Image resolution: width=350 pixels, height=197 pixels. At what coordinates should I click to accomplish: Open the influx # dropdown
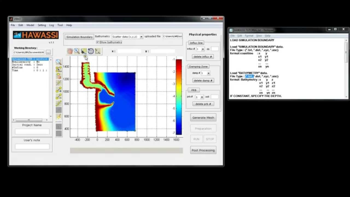pyautogui.click(x=200, y=49)
